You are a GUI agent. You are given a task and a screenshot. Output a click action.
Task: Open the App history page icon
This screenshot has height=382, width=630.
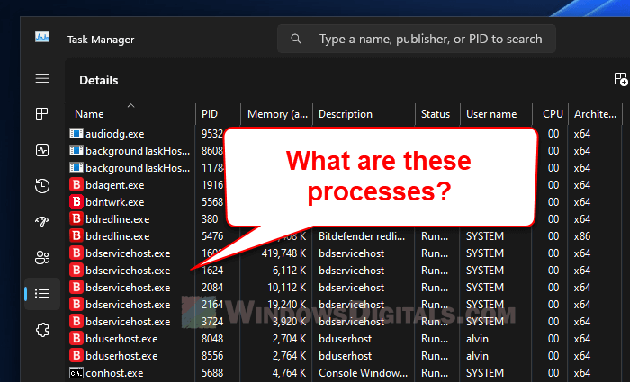[x=42, y=186]
